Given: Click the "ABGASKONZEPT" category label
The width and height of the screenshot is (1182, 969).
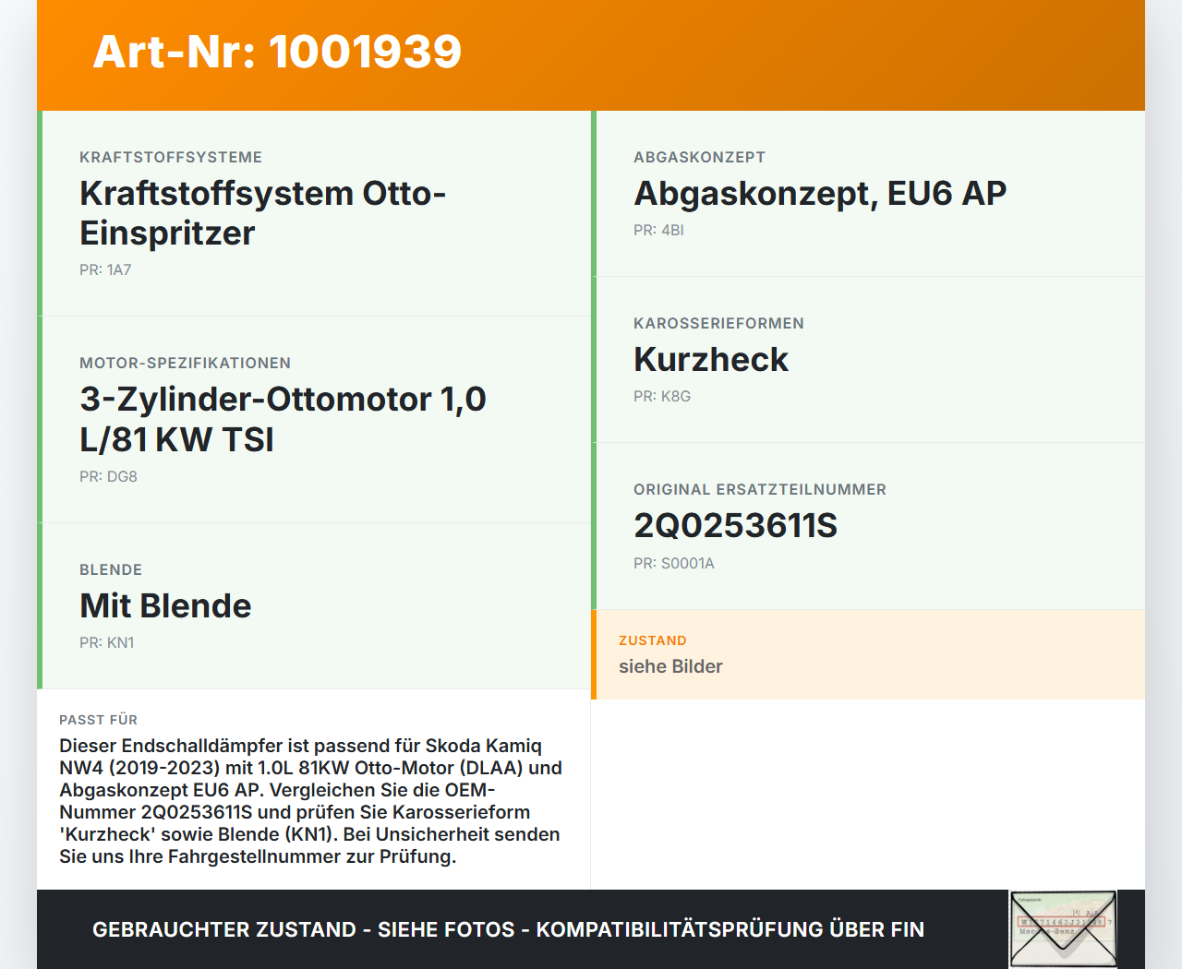Looking at the screenshot, I should 699,157.
